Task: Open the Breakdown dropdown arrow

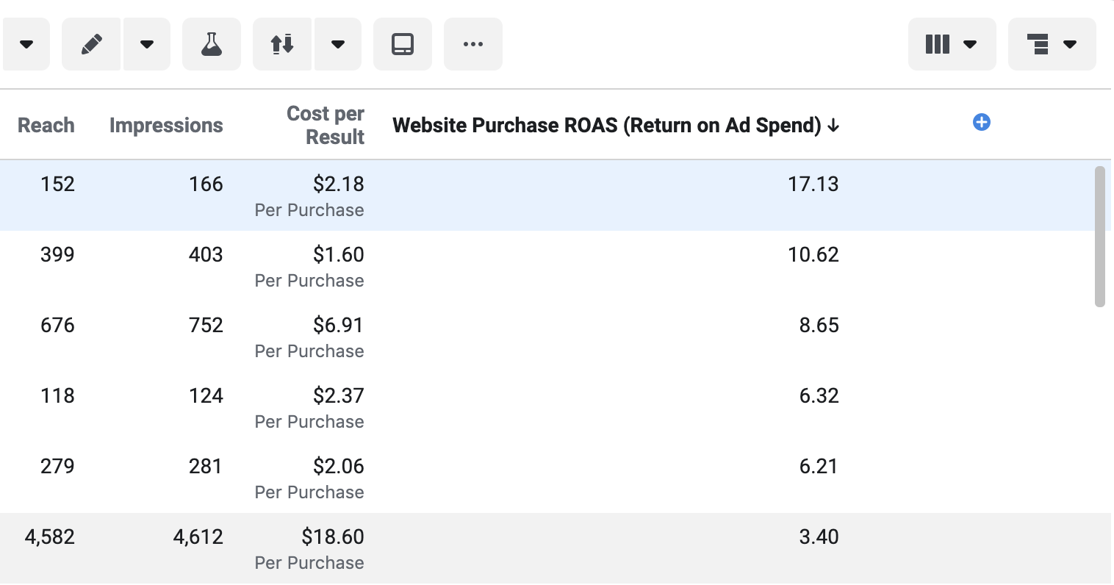Action: [1070, 44]
